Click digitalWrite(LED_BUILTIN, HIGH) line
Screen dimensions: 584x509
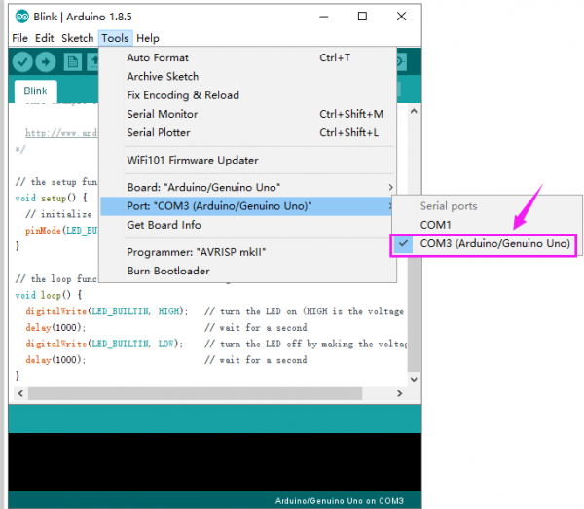(107, 311)
